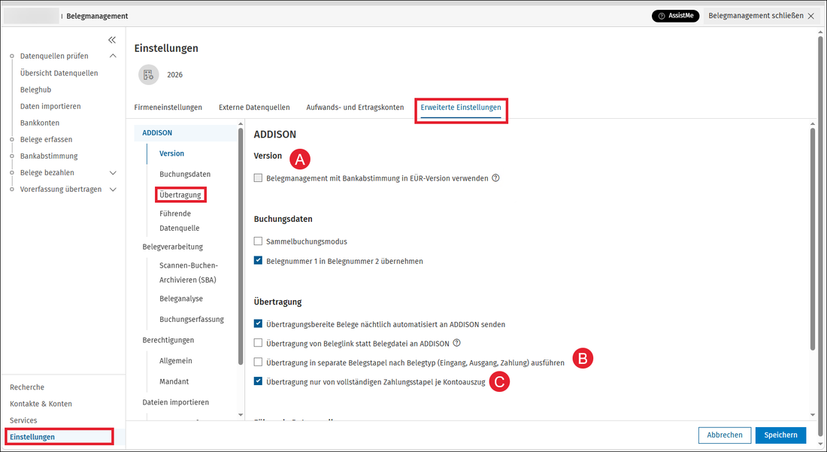Go to Bankabstimmung step
Image resolution: width=827 pixels, height=452 pixels.
coord(49,156)
